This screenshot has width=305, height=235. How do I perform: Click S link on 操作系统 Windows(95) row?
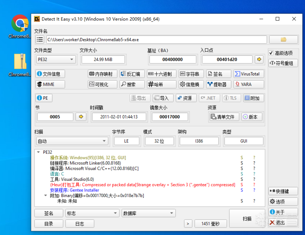(x=242, y=158)
